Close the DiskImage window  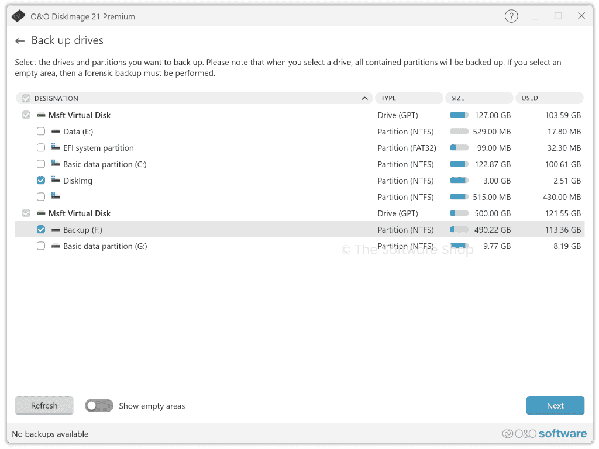pyautogui.click(x=581, y=16)
